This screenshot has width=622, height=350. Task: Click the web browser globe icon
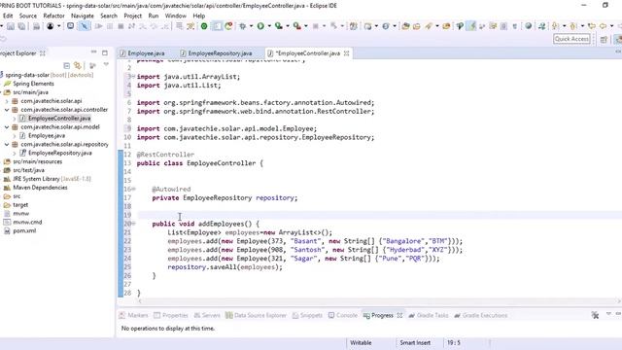[x=529, y=26]
